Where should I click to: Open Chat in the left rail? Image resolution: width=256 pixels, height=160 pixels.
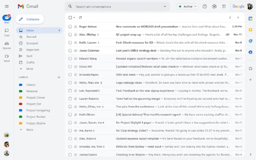[x=7, y=33]
